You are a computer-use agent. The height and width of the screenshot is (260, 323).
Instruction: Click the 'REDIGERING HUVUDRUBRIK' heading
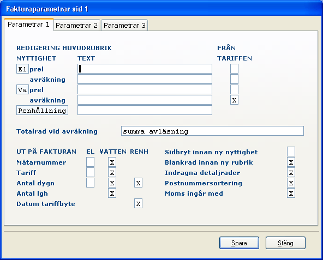point(64,48)
